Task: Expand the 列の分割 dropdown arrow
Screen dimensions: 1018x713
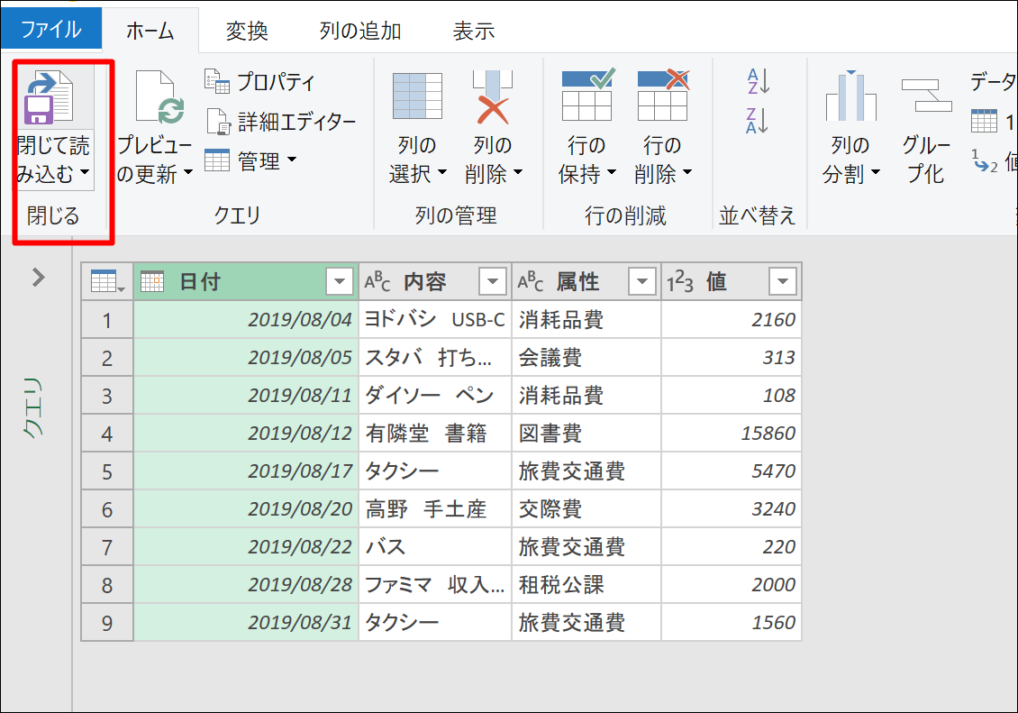Action: click(x=876, y=173)
